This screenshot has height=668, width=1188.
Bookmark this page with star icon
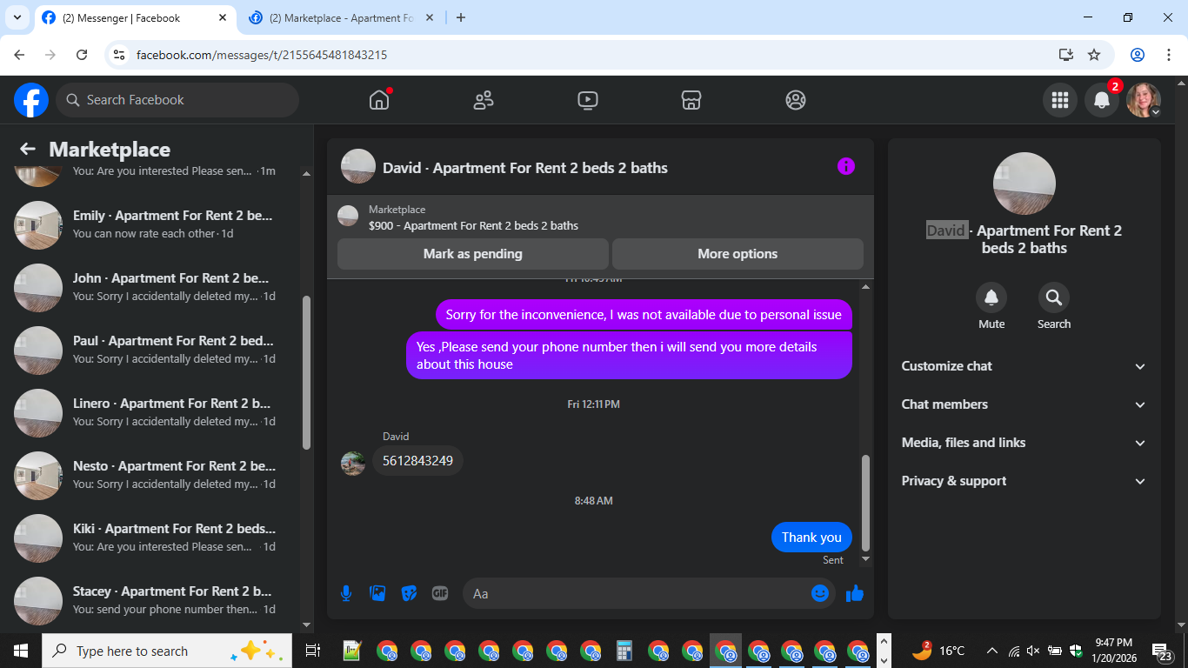1094,55
